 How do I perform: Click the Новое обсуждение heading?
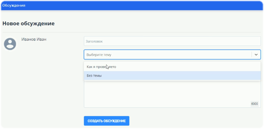(x=28, y=23)
